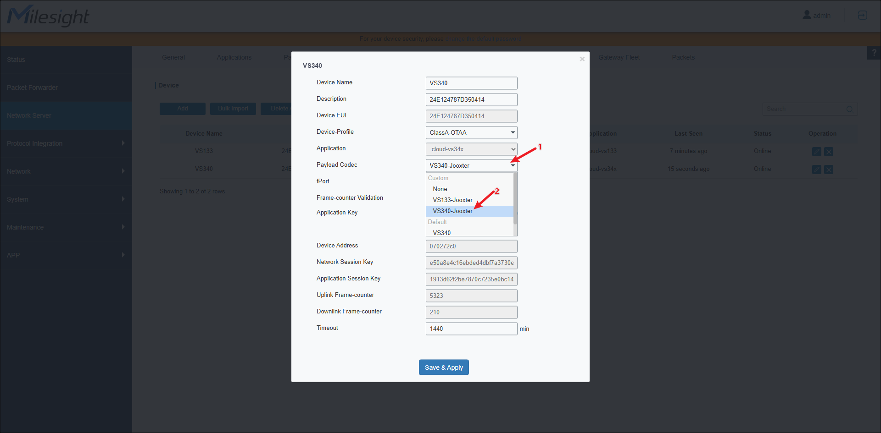This screenshot has height=433, width=881.
Task: Choose VS340-Jooxter codec option
Action: (470, 211)
